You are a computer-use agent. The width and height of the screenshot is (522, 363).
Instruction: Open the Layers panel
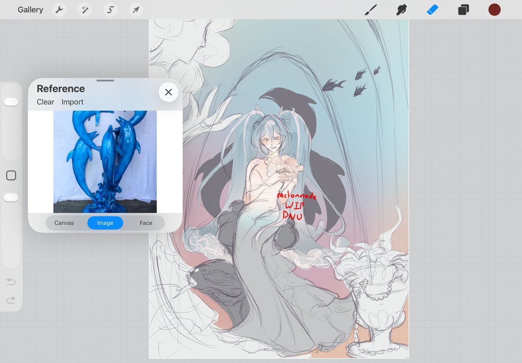coord(463,10)
